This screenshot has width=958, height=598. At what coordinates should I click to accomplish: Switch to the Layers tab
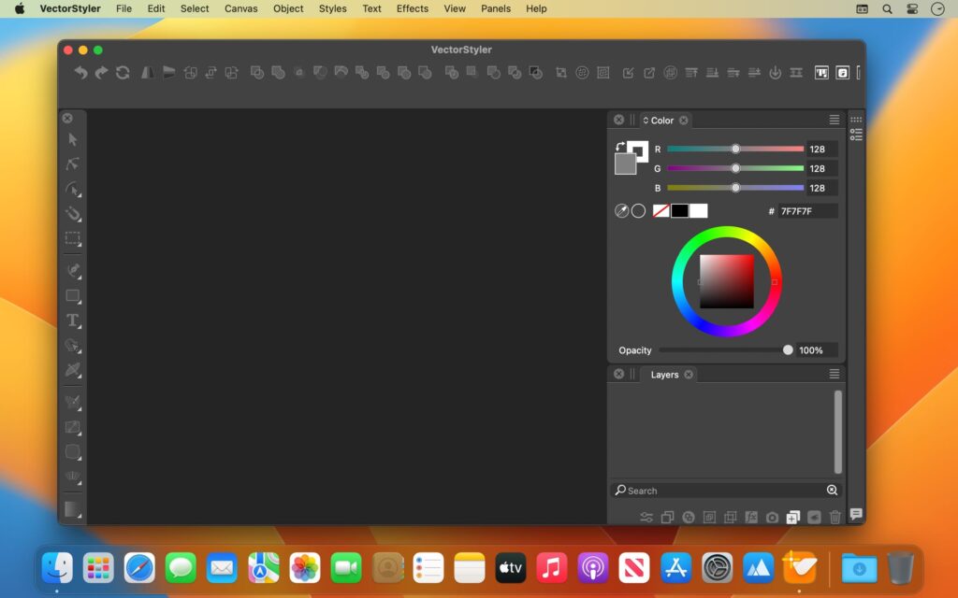664,375
